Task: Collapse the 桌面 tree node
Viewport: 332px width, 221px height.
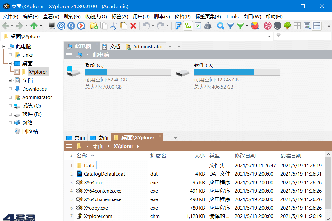Action: tap(10, 64)
